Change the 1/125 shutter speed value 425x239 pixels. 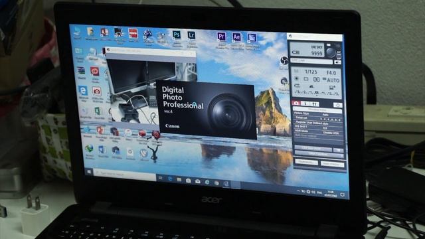311,72
